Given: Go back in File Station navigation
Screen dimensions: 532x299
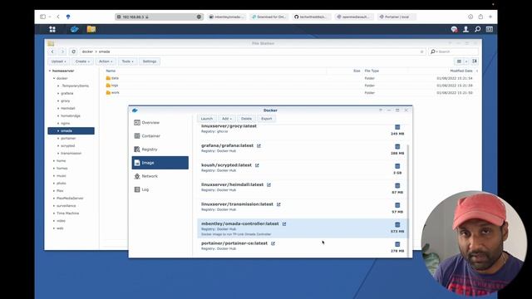Looking at the screenshot, I should coord(52,51).
